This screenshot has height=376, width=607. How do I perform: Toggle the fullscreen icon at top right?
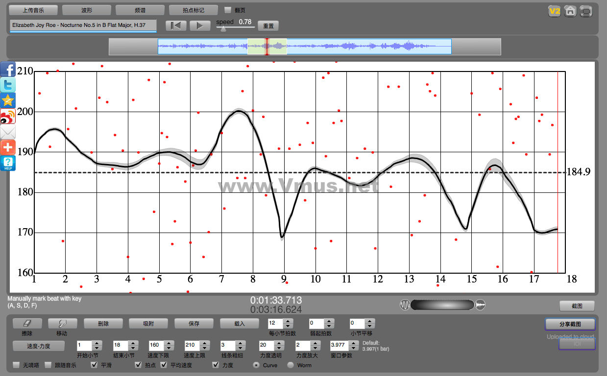[x=585, y=11]
